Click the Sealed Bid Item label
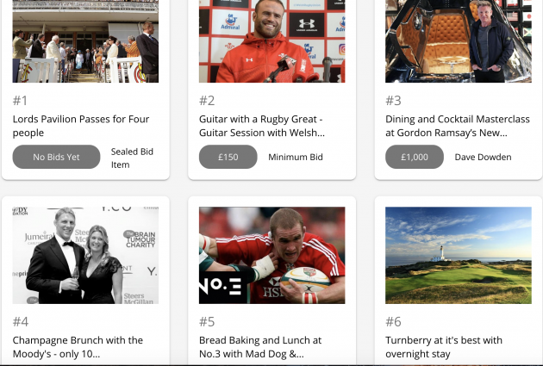Image resolution: width=543 pixels, height=366 pixels. tap(132, 158)
